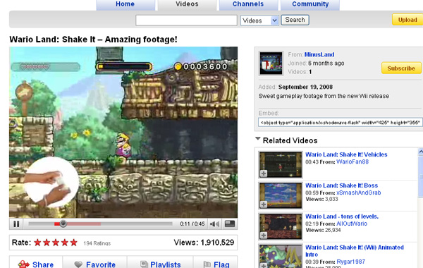
Task: Rate the video four stars
Action: (65, 243)
